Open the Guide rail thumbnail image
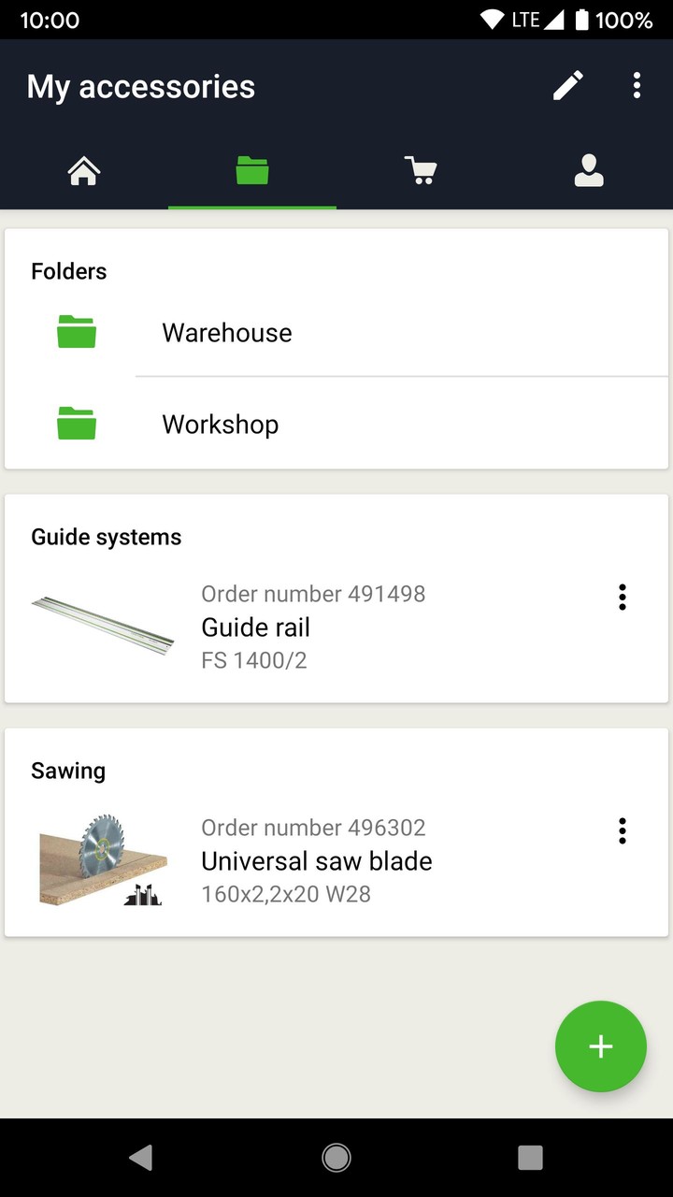Viewport: 673px width, 1197px height. pos(102,626)
